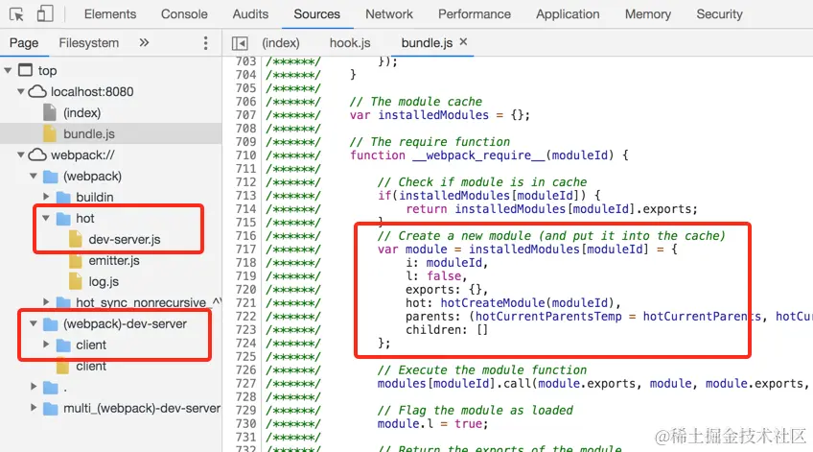
Task: Open the (index) file in tree
Action: tap(81, 112)
